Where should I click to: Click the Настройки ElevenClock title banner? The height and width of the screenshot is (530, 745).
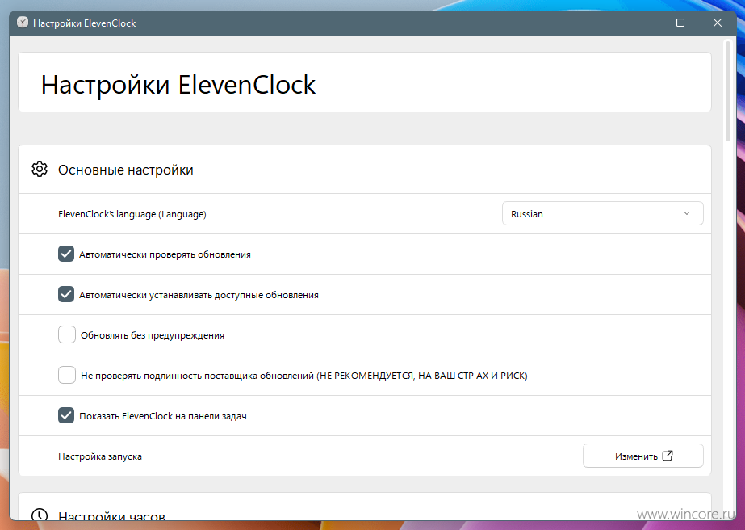[x=364, y=82]
